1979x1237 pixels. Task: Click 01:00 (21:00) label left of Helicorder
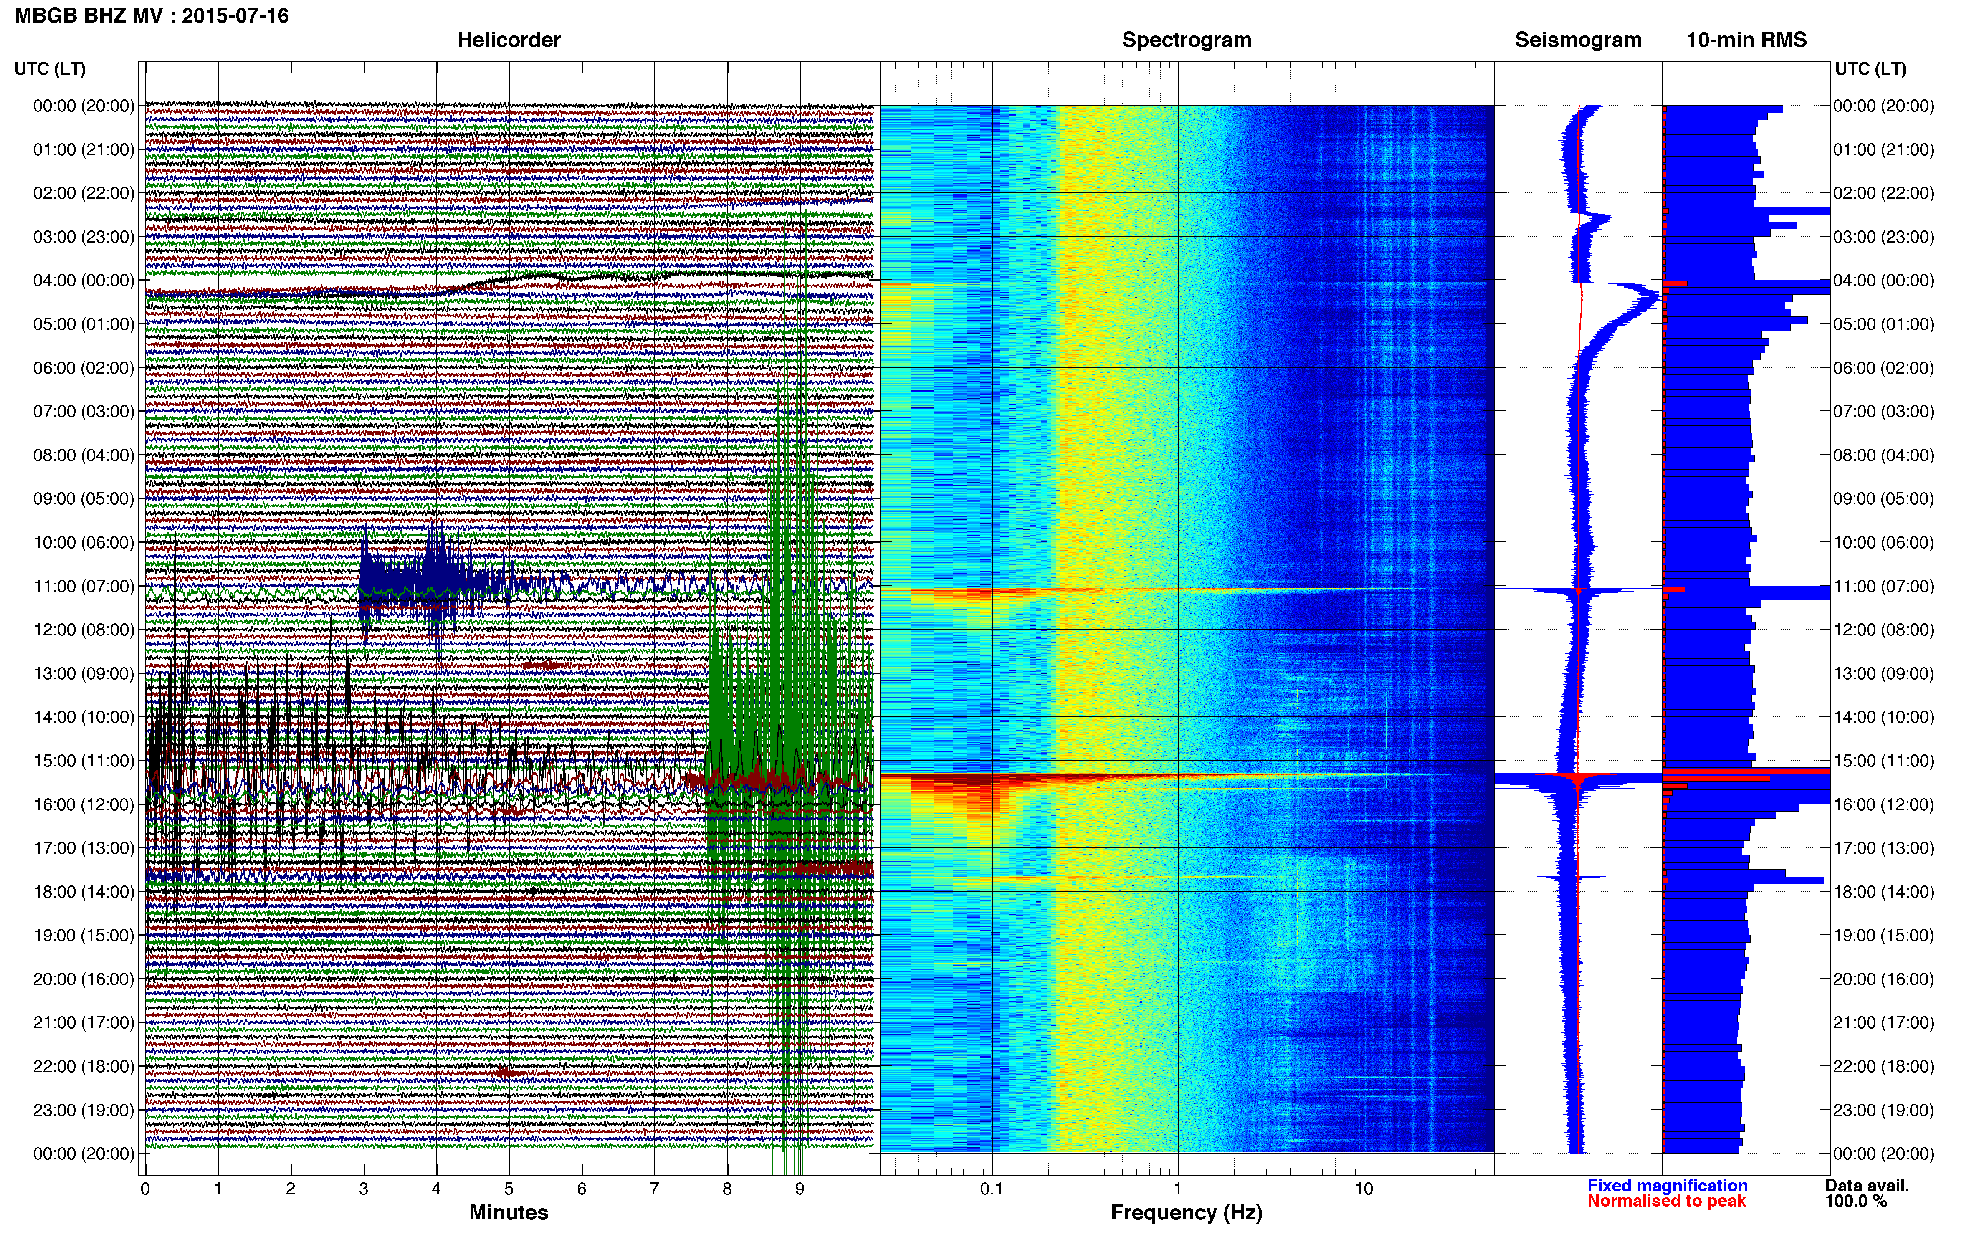point(84,150)
